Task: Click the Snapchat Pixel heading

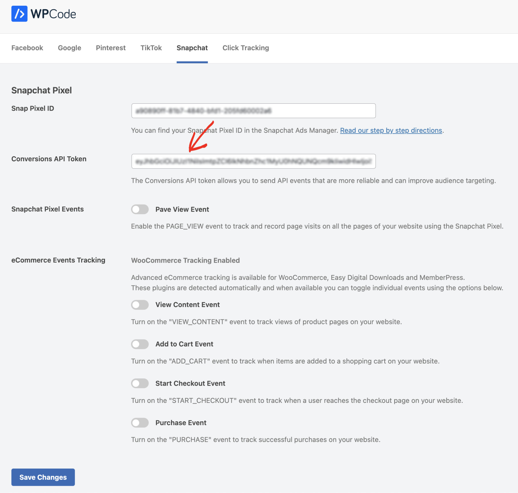Action: (41, 90)
